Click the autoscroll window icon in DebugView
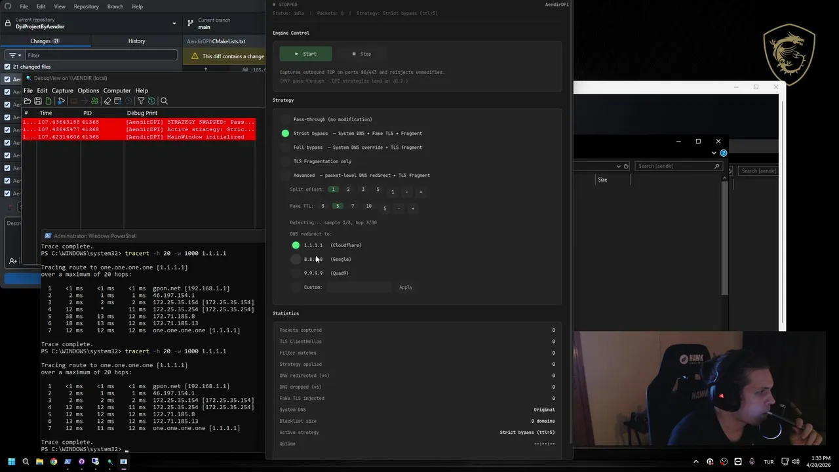839x472 pixels. pyautogui.click(x=117, y=101)
